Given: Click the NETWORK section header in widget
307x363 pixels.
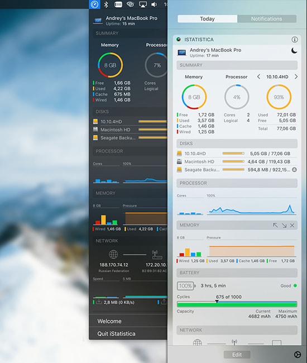Looking at the screenshot, I should [237, 330].
